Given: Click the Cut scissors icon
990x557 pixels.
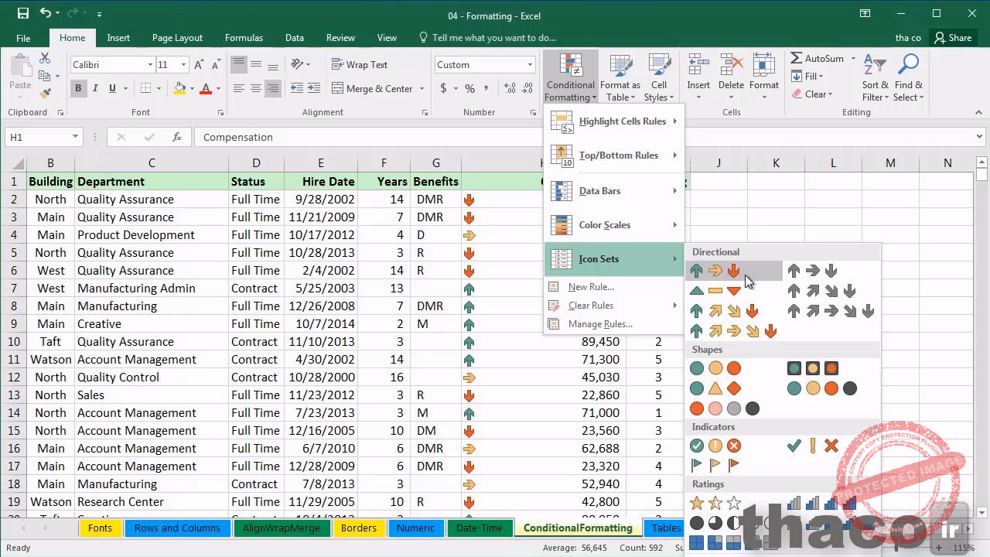Looking at the screenshot, I should [x=45, y=59].
